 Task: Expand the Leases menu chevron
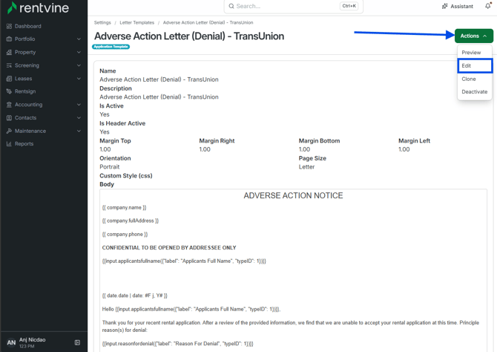coord(79,79)
